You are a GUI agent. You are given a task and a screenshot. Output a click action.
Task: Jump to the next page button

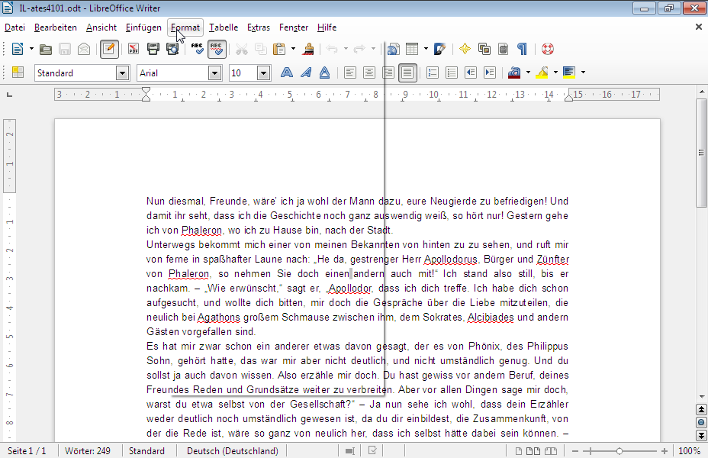click(701, 435)
